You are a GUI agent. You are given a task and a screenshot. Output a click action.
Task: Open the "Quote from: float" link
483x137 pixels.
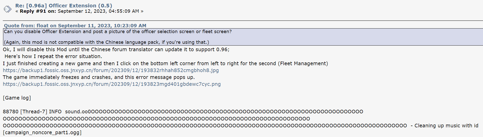[x=75, y=25]
